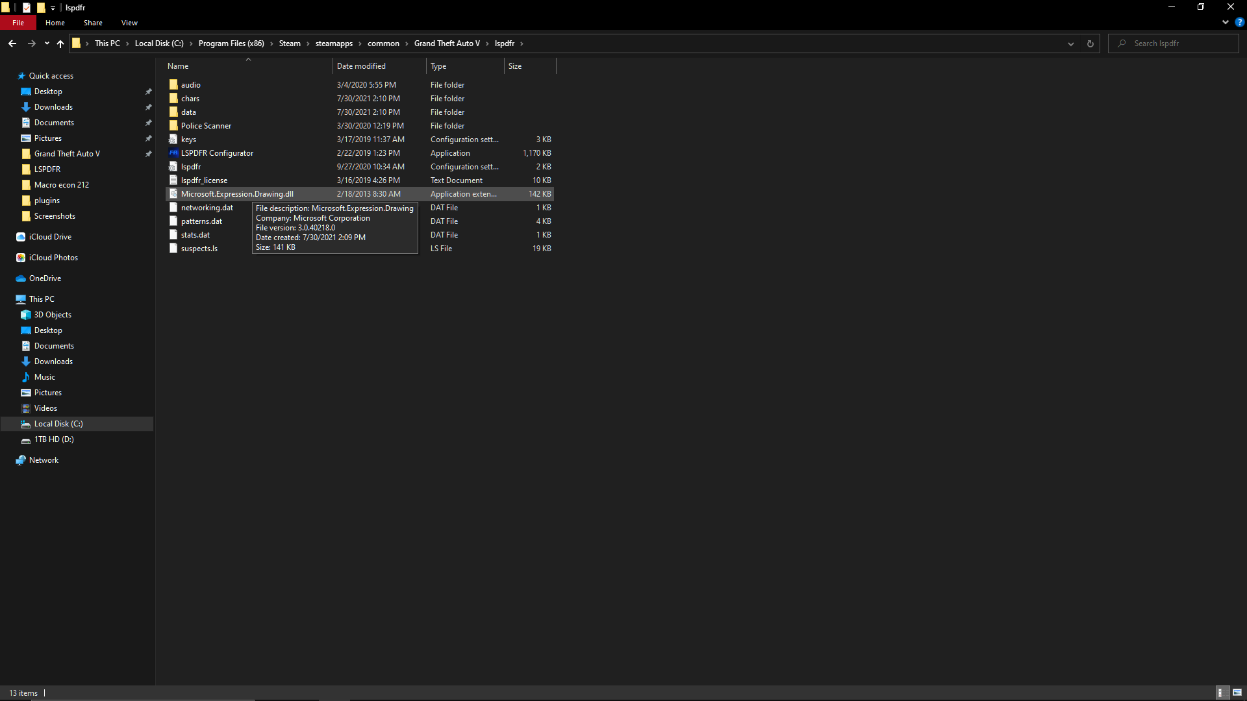Sort by the Date modified column
Image resolution: width=1247 pixels, height=701 pixels.
tap(361, 66)
